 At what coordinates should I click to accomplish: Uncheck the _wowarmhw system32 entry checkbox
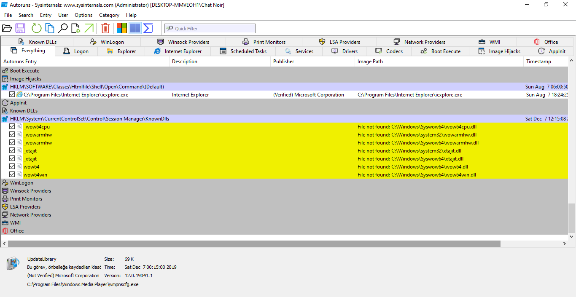click(x=12, y=135)
